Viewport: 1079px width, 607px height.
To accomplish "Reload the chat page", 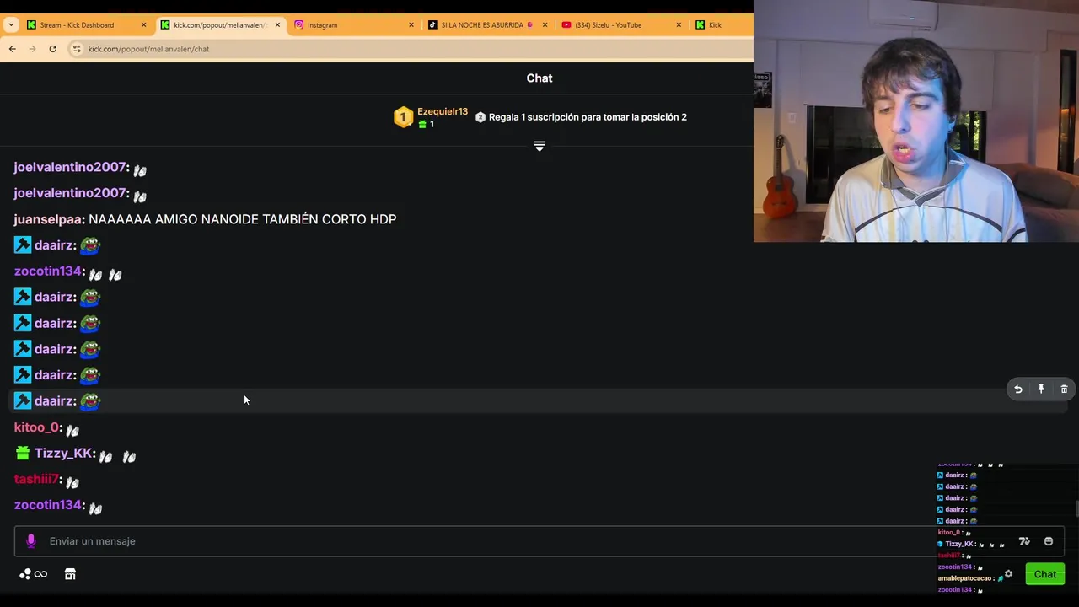I will click(52, 49).
